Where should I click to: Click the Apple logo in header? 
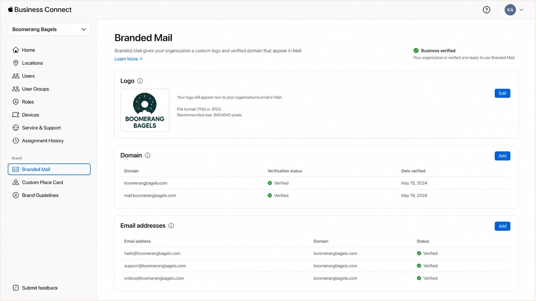point(11,9)
